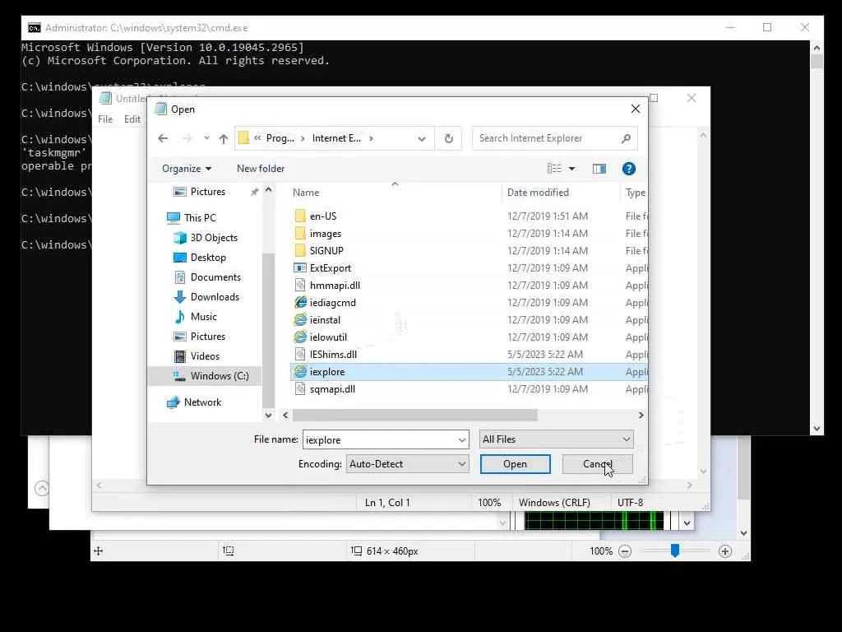This screenshot has width=842, height=632.
Task: Open Help with blue question icon
Action: [x=629, y=169]
